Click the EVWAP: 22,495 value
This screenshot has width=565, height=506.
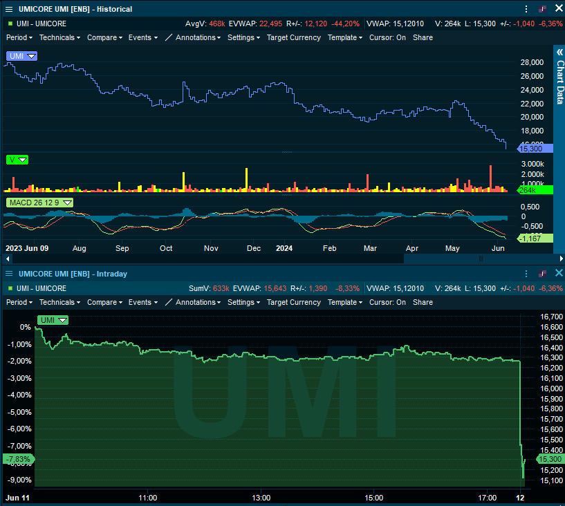[255, 24]
